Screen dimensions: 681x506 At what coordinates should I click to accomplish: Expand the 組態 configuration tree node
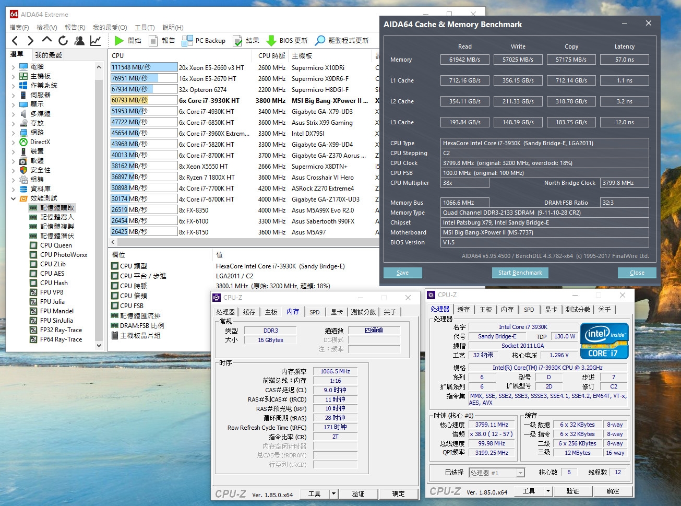(x=13, y=180)
